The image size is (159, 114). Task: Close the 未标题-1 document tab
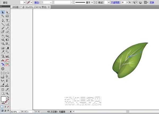coord(49,7)
